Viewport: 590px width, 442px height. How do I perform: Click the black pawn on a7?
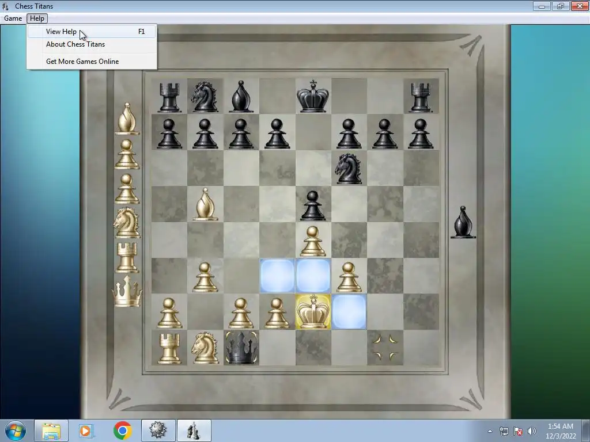tap(169, 134)
